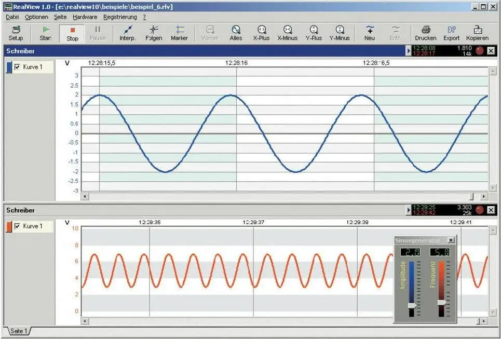The width and height of the screenshot is (501, 339).
Task: Open the Datei menu
Action: [x=12, y=17]
